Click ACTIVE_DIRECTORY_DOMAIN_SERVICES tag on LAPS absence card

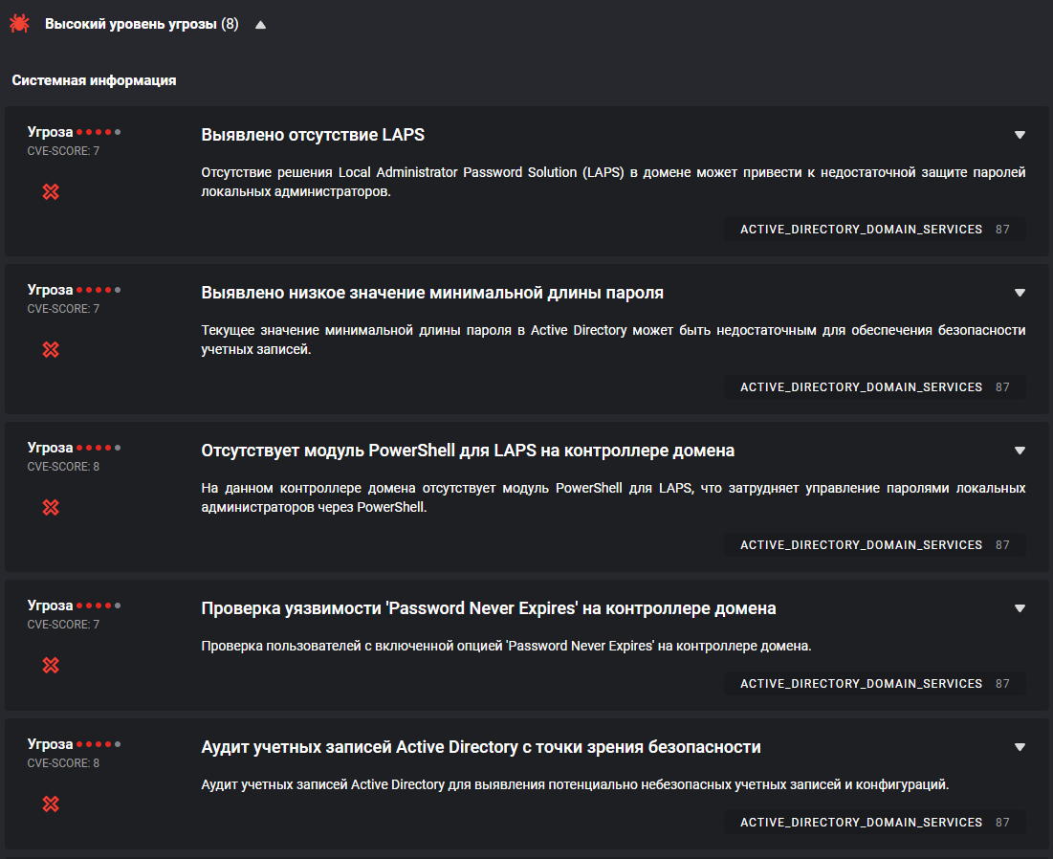(861, 230)
